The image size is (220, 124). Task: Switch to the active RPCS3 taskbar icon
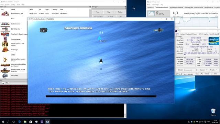click(47, 122)
